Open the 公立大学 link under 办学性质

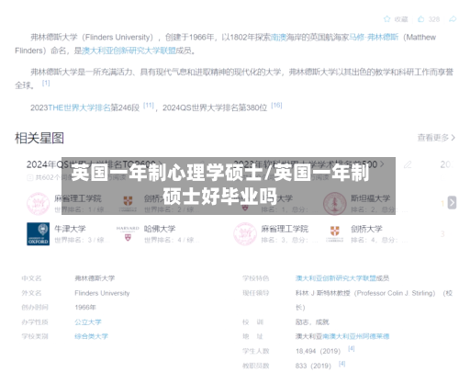coord(88,322)
